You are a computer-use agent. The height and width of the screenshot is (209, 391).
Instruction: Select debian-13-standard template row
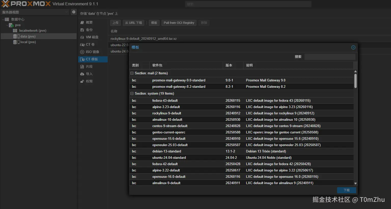[x=242, y=151]
